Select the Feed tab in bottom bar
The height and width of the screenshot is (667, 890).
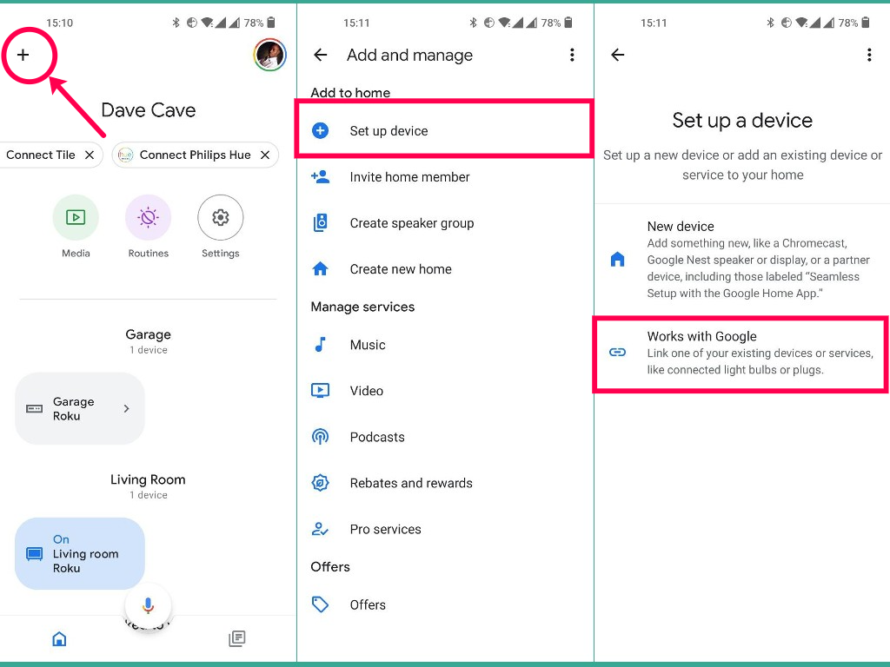click(x=236, y=638)
